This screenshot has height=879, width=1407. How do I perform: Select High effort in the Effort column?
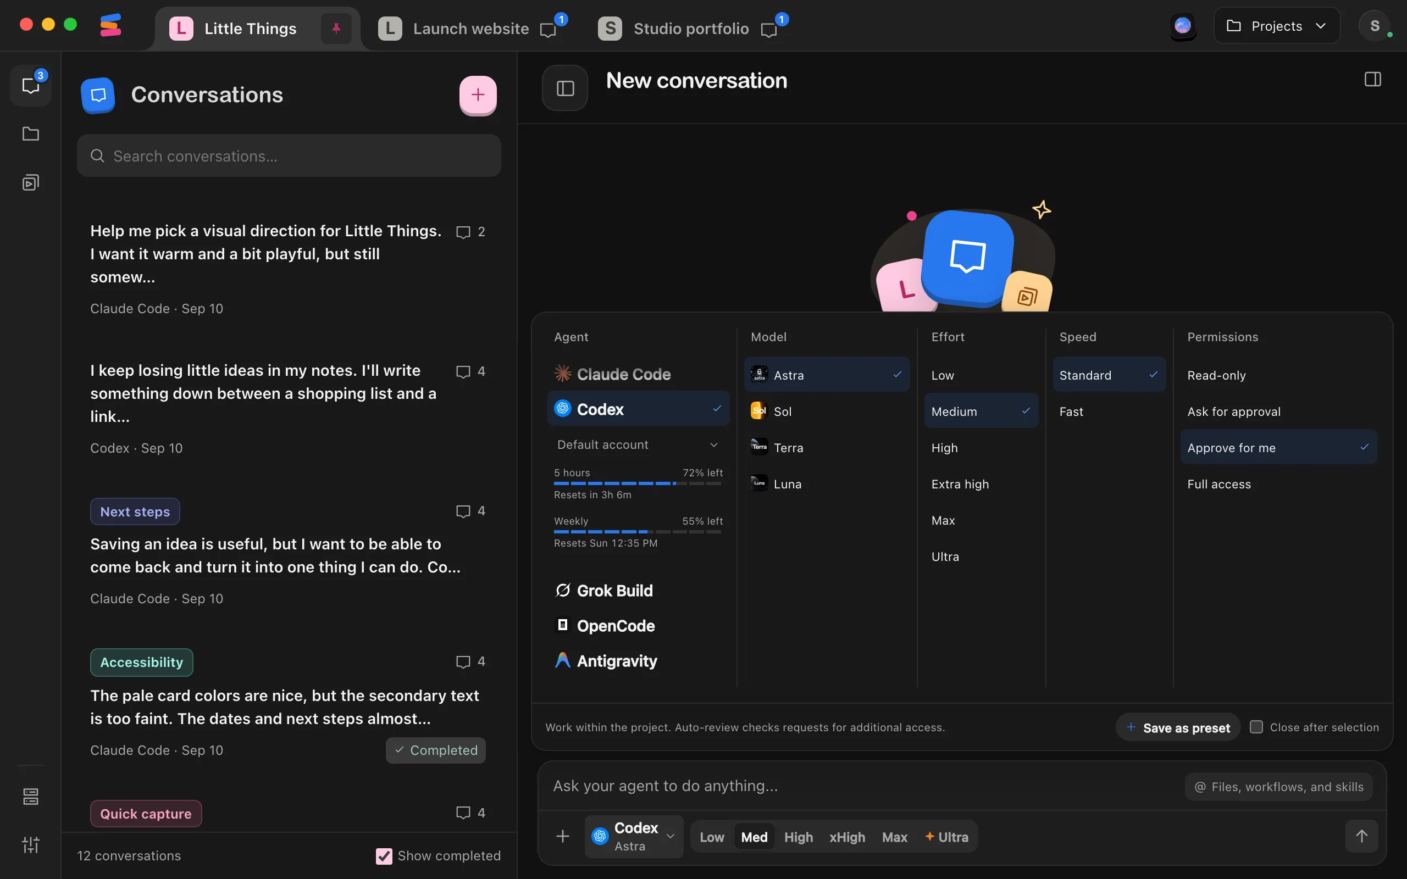pyautogui.click(x=982, y=448)
